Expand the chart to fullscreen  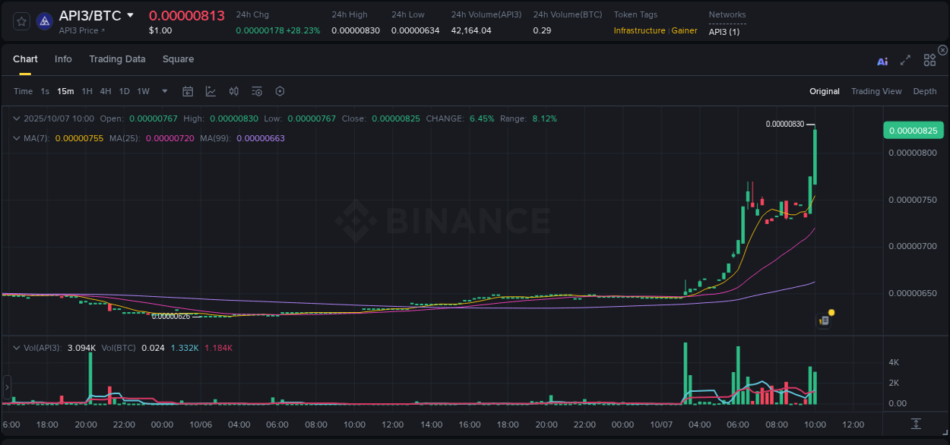[904, 60]
